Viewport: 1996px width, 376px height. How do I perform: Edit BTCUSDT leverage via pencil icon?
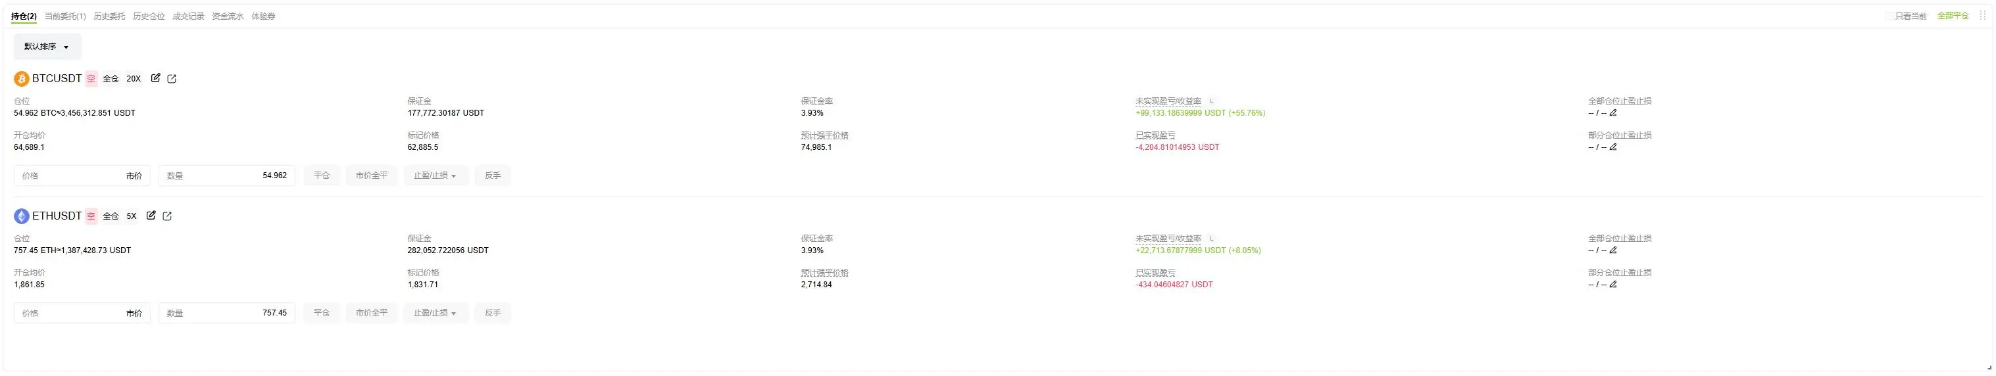(156, 78)
